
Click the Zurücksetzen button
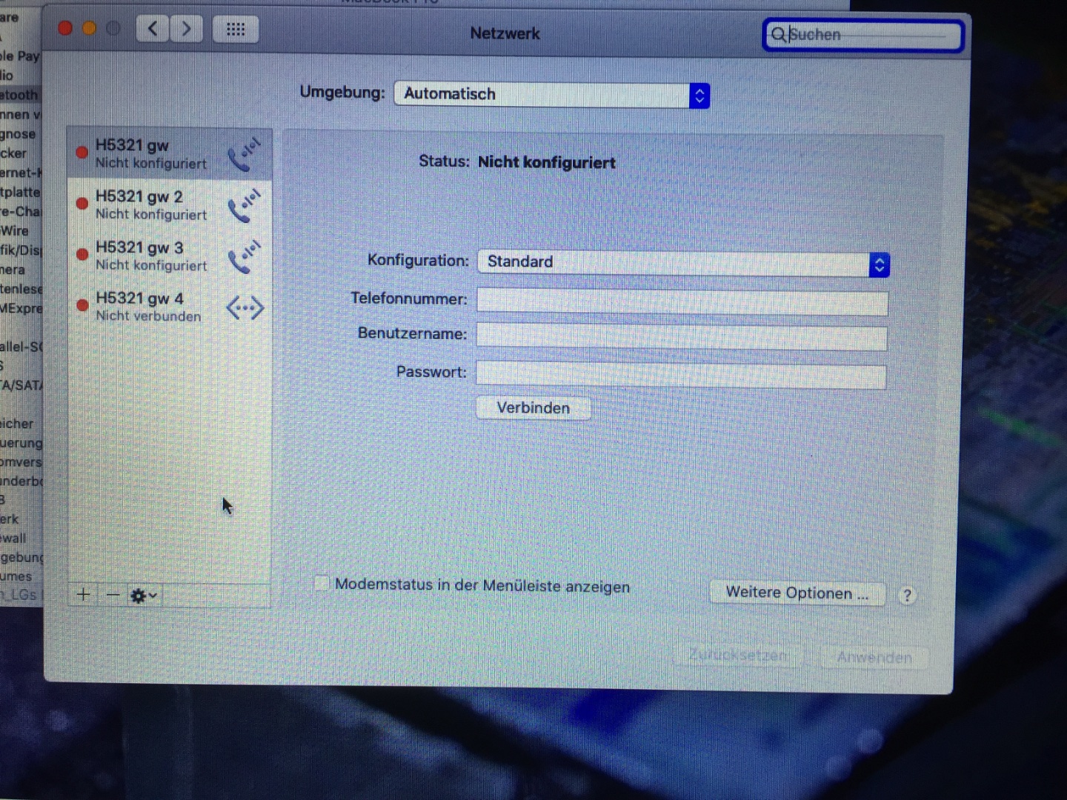click(x=738, y=655)
